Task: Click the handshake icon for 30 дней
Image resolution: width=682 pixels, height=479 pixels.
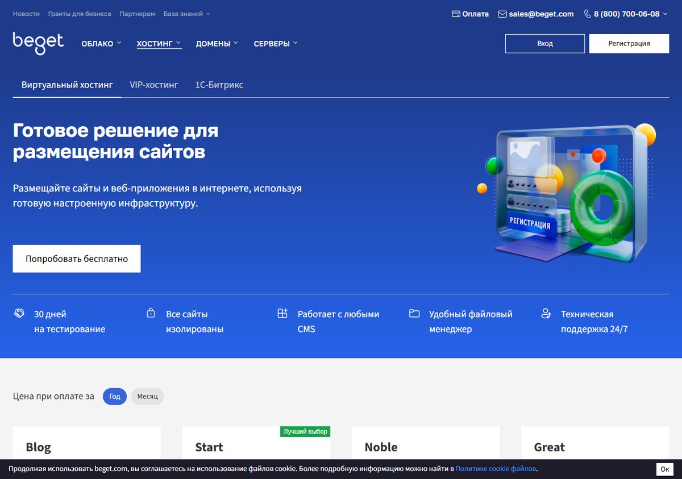Action: point(19,313)
